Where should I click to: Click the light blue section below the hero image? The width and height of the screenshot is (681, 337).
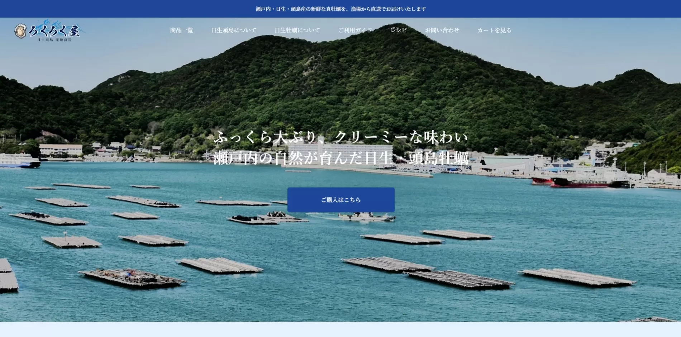click(x=340, y=329)
